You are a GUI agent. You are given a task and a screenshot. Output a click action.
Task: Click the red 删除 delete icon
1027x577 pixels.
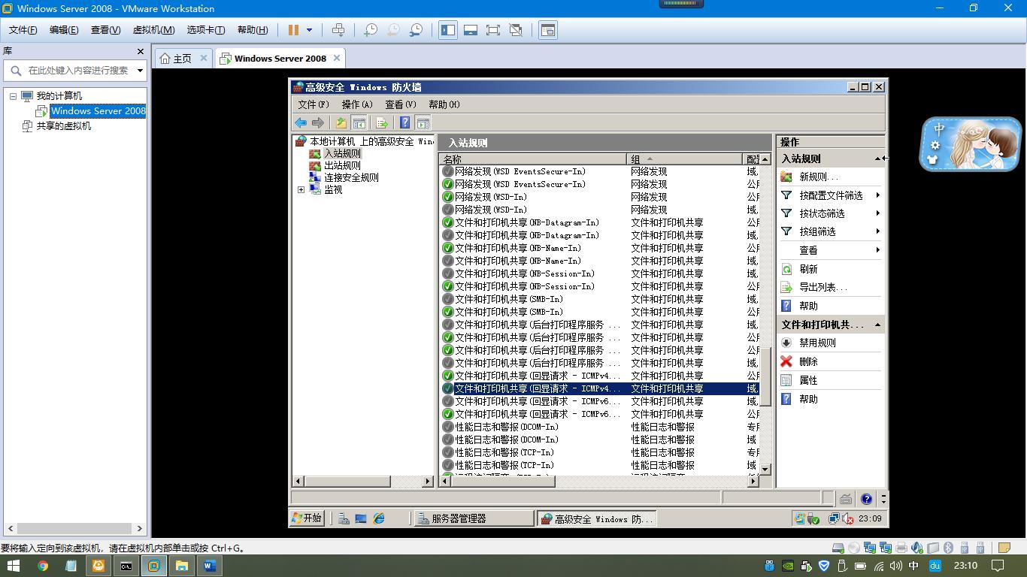[786, 361]
